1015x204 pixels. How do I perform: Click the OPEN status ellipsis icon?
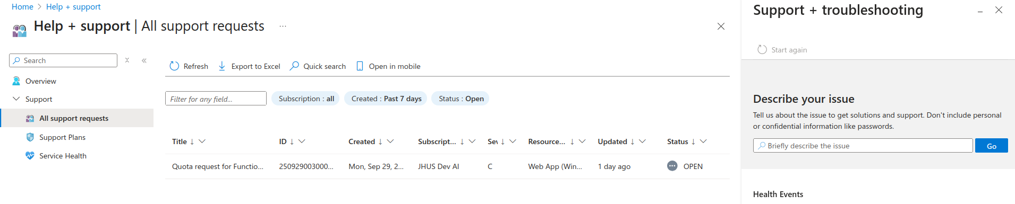(x=672, y=166)
